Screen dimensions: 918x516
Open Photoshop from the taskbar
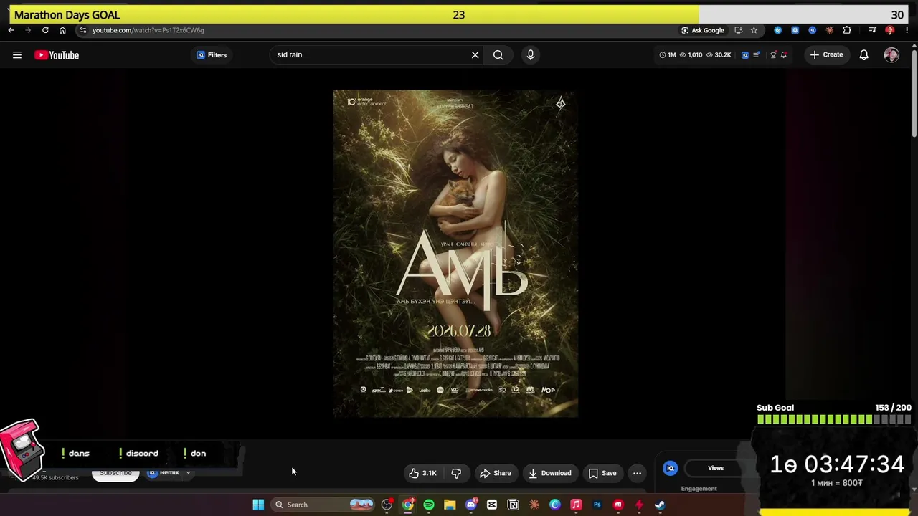[x=597, y=505]
